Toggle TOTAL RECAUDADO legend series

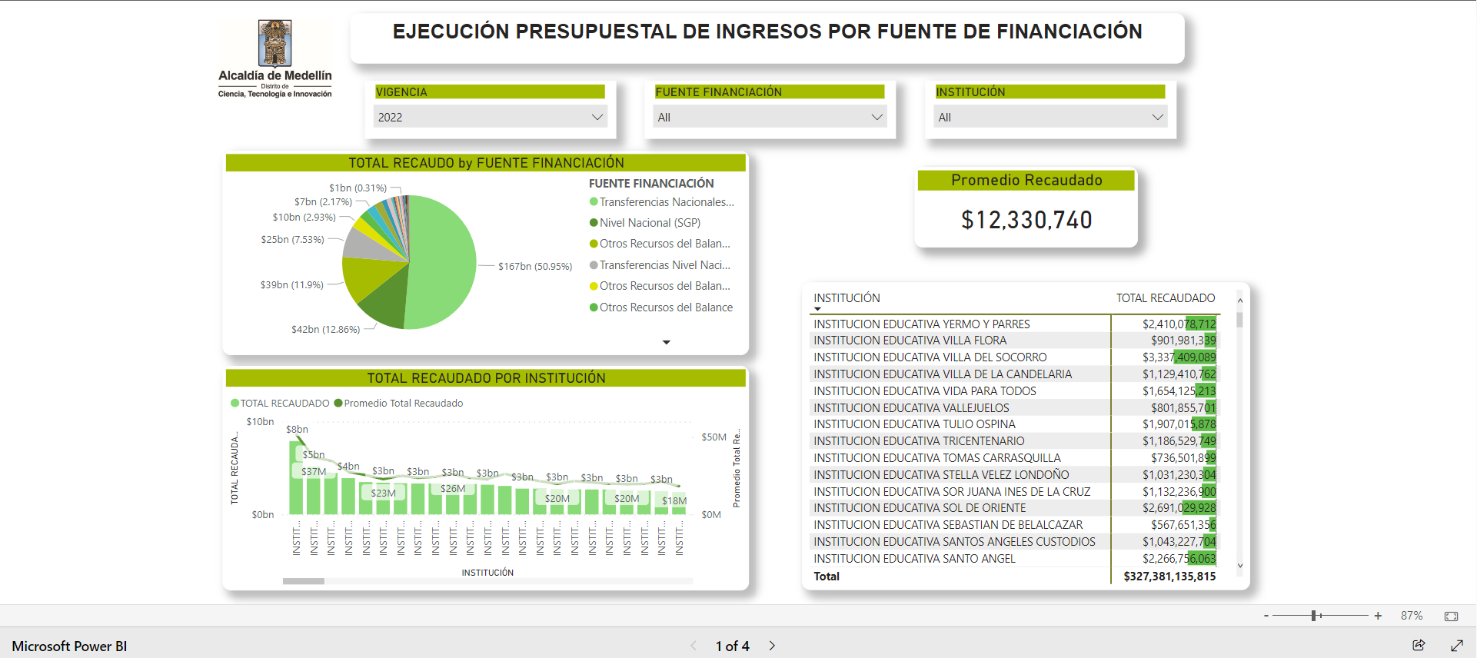(x=280, y=404)
